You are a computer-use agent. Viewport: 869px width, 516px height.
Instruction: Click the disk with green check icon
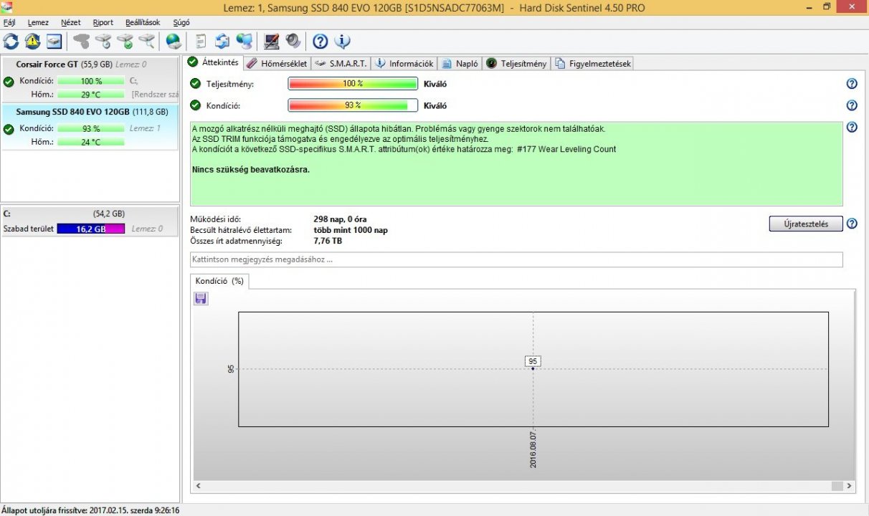click(x=125, y=41)
